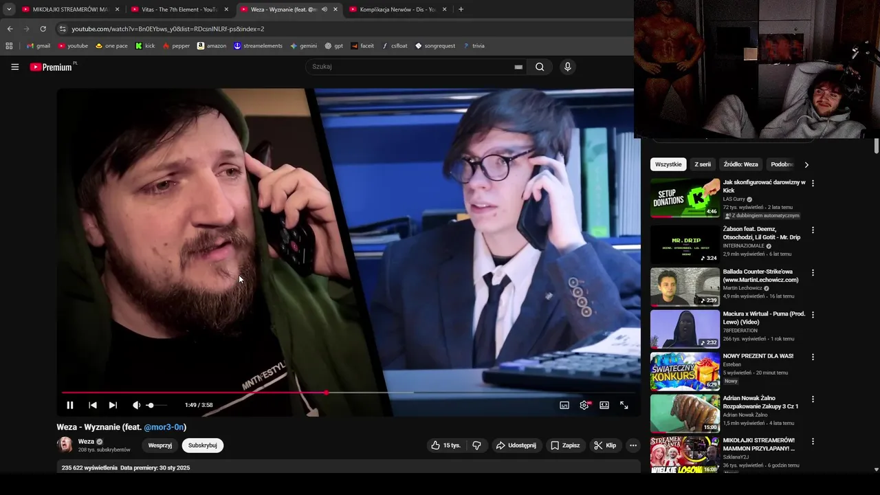The width and height of the screenshot is (880, 495).
Task: Dislike the video thumbs-down icon
Action: [476, 445]
